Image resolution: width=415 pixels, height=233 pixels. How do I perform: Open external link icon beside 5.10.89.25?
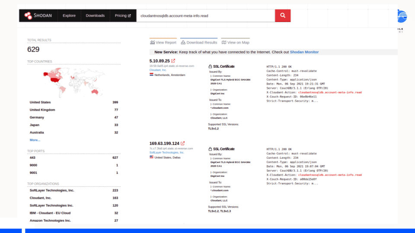[x=173, y=61]
